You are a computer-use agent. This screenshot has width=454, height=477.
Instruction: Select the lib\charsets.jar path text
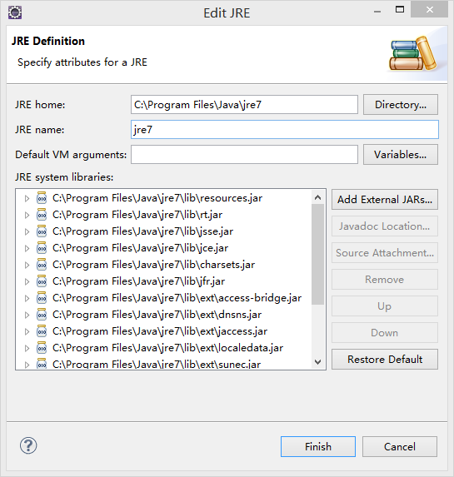pos(154,265)
